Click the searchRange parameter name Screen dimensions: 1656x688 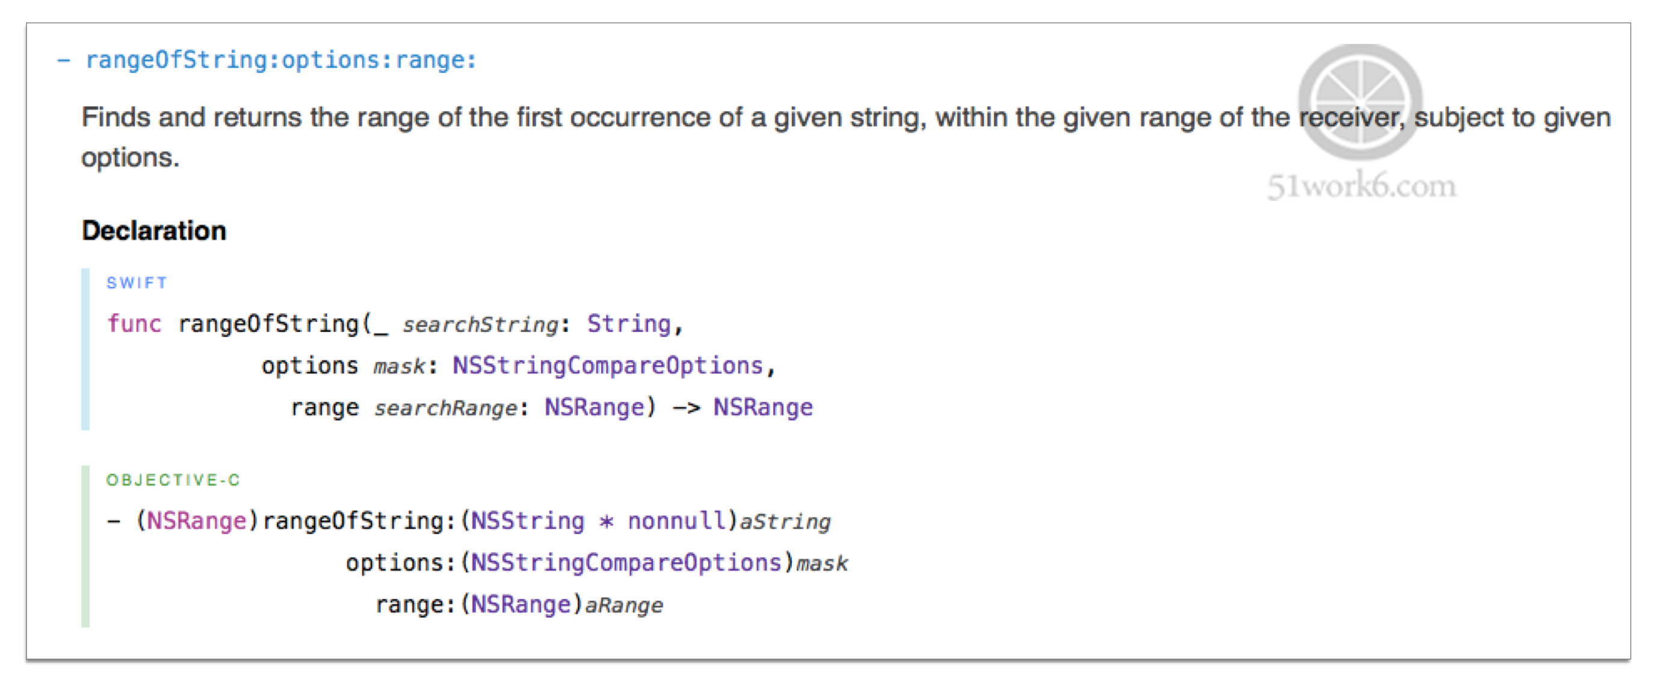click(445, 408)
